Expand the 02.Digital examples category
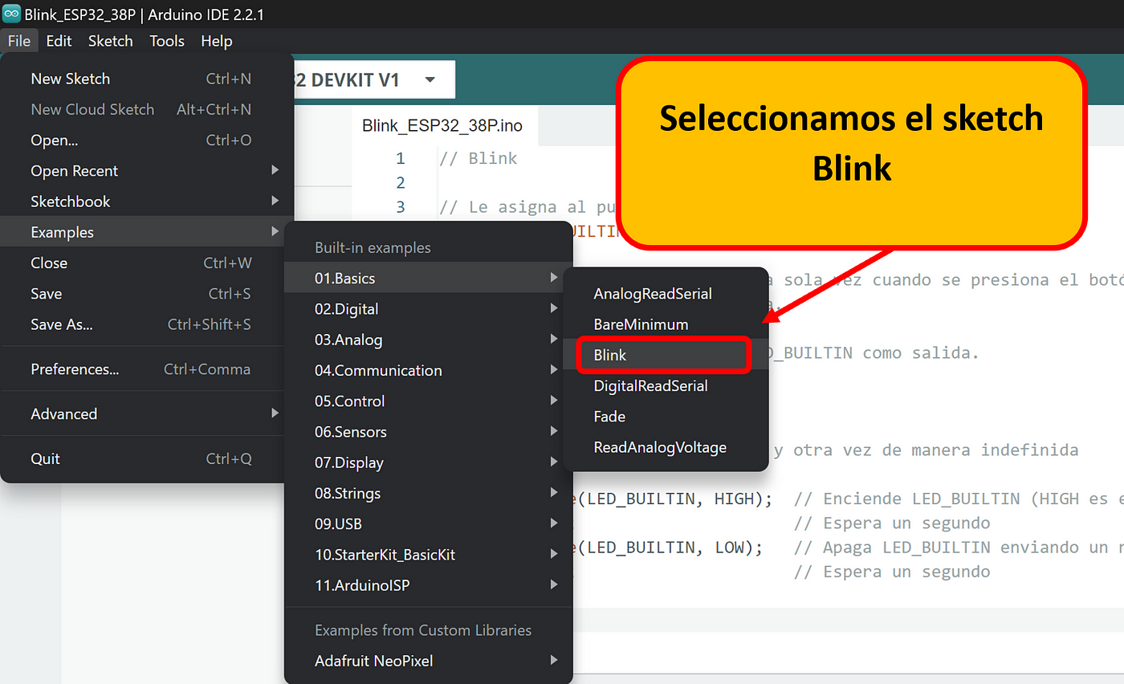 (429, 309)
